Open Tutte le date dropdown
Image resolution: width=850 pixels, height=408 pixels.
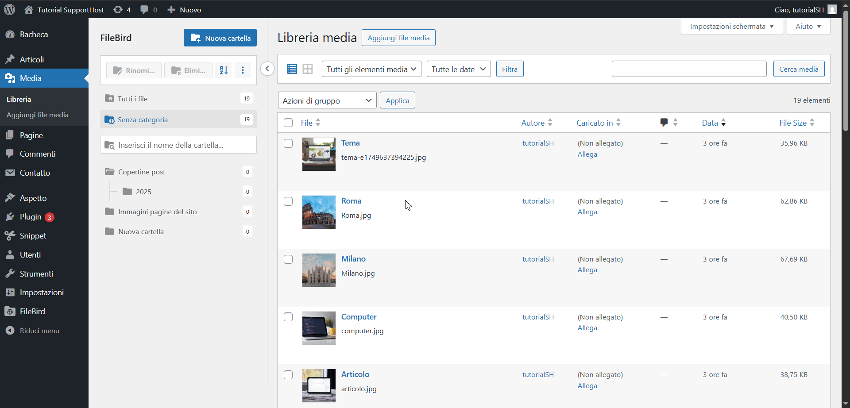tap(459, 69)
